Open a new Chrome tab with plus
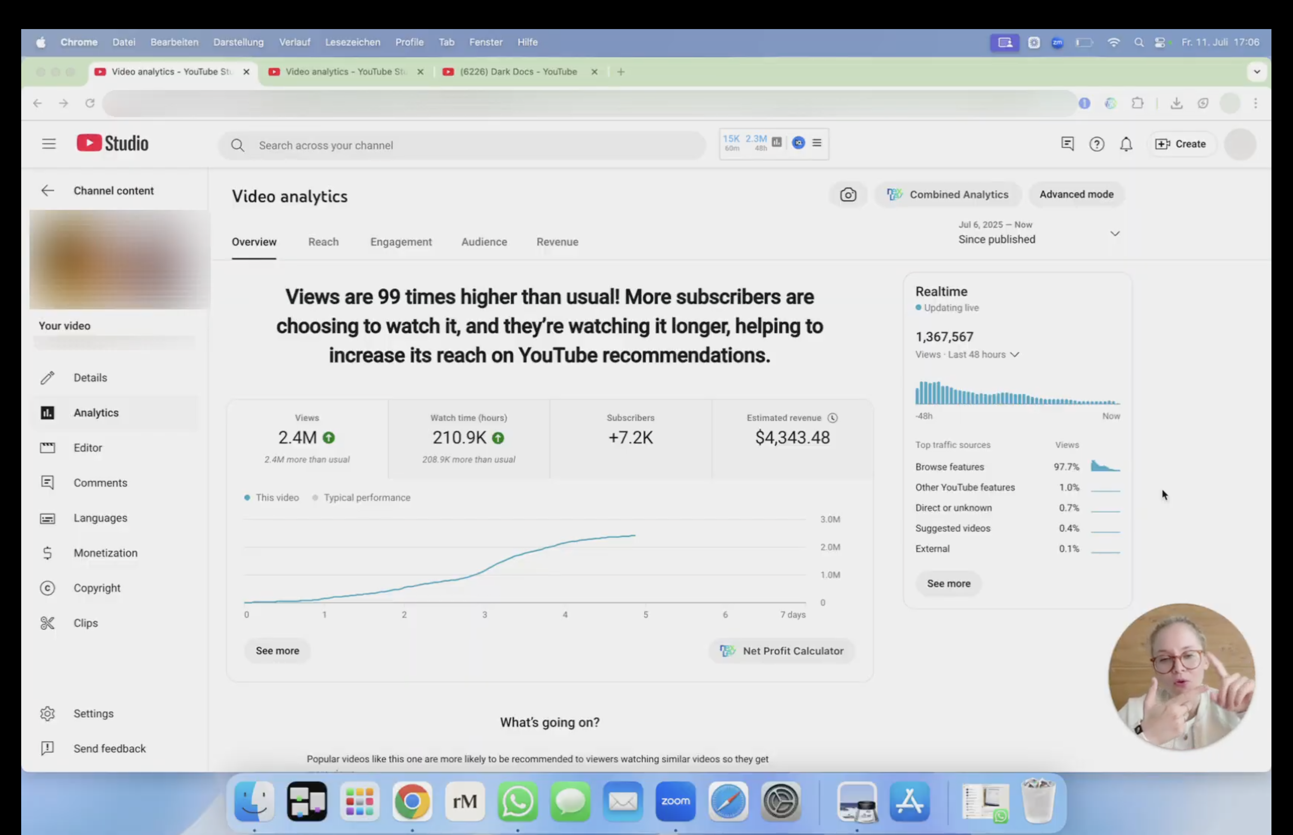The width and height of the screenshot is (1293, 835). coord(621,71)
